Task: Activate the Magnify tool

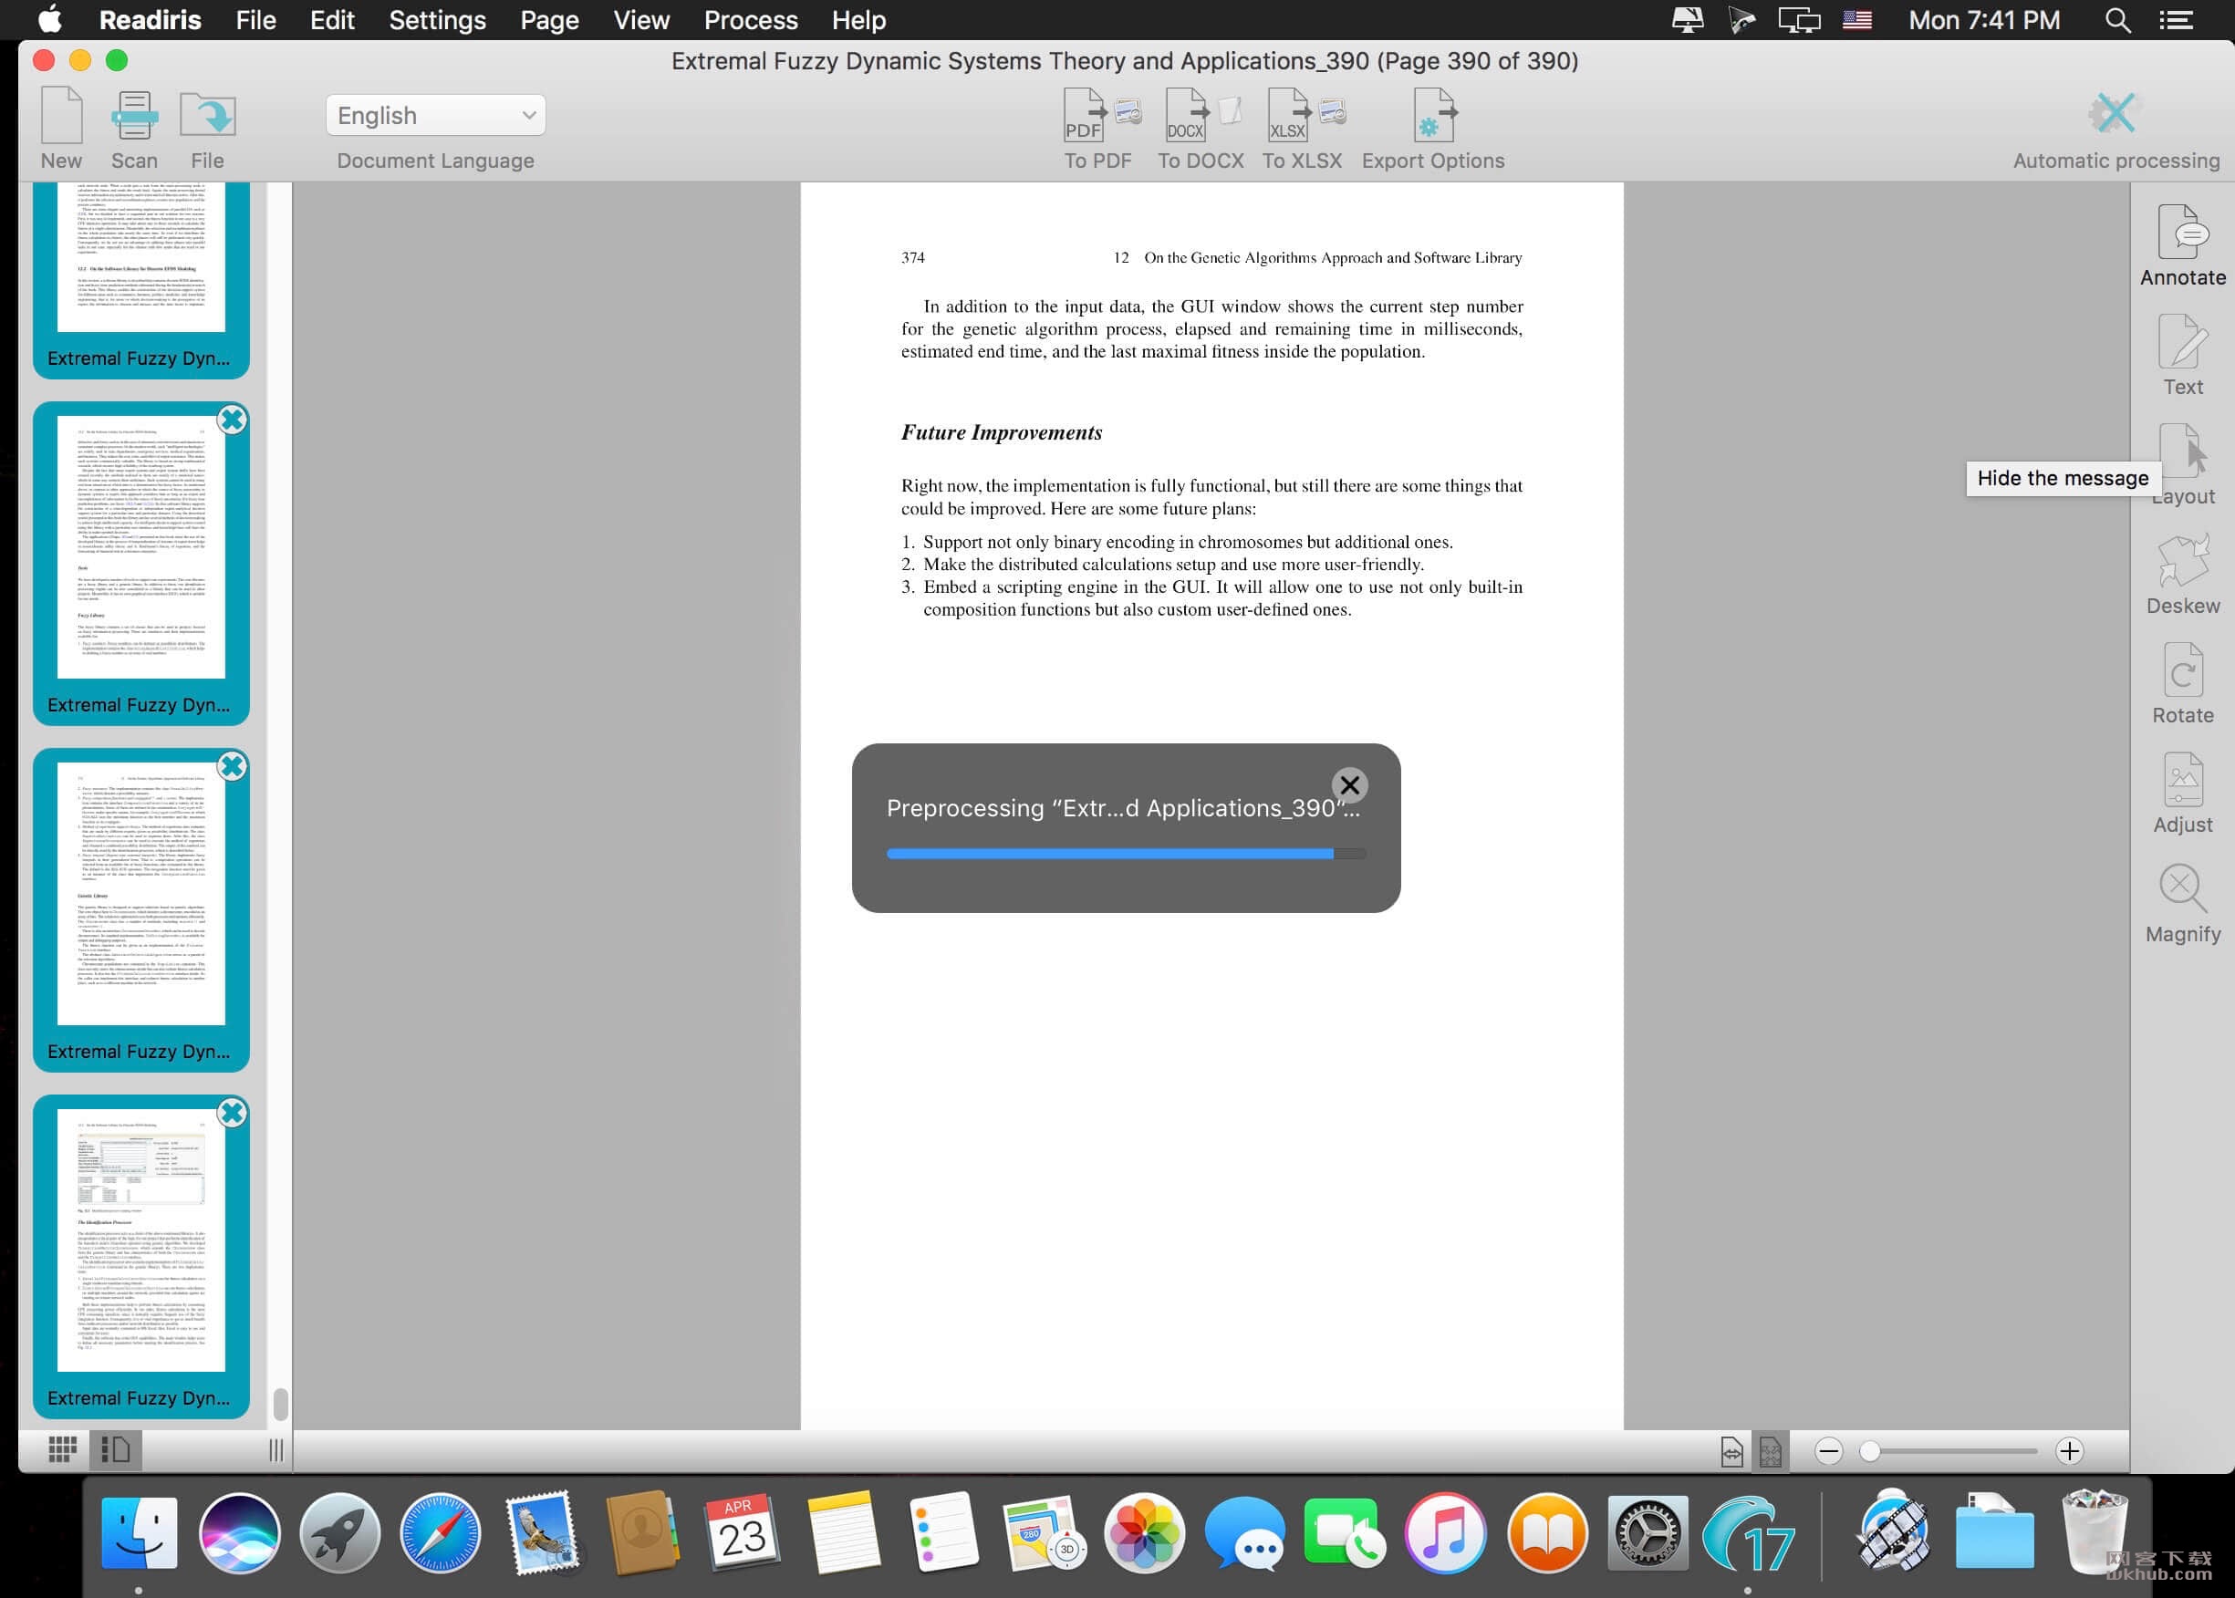Action: [x=2183, y=902]
